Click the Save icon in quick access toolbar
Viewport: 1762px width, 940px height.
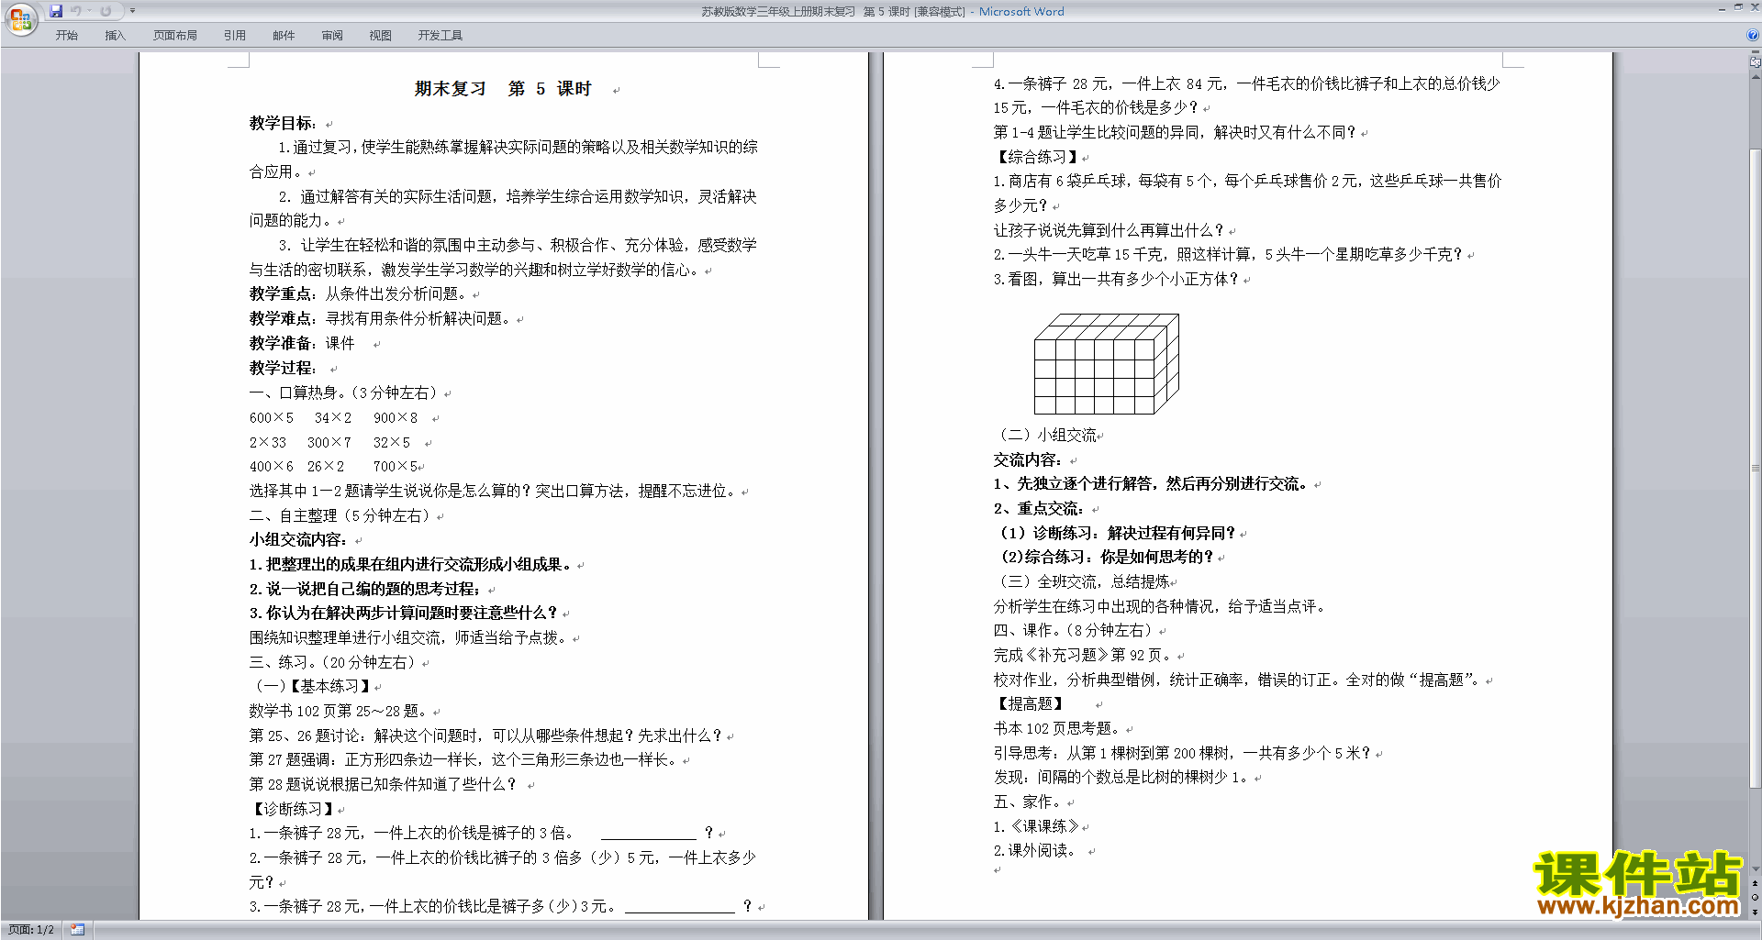[x=56, y=11]
